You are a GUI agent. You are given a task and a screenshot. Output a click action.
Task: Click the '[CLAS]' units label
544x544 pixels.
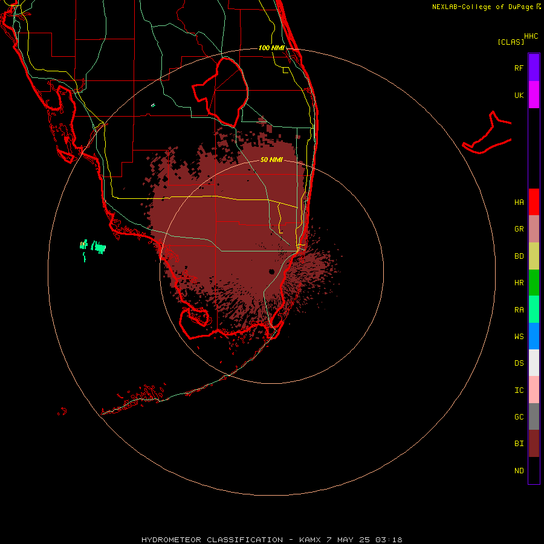click(x=511, y=42)
